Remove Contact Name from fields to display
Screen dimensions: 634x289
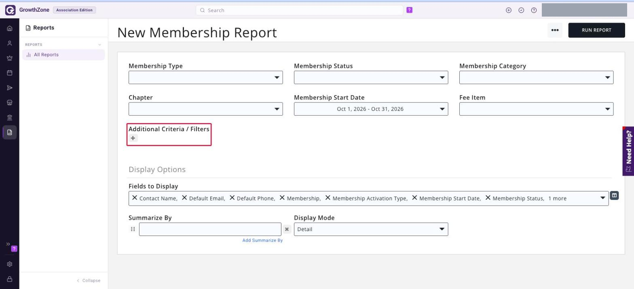[x=135, y=198]
